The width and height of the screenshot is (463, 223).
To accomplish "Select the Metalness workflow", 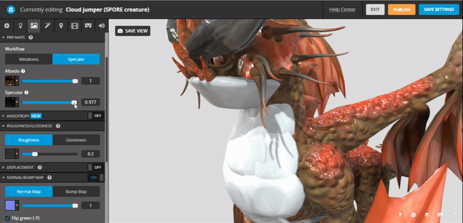I will 28,59.
